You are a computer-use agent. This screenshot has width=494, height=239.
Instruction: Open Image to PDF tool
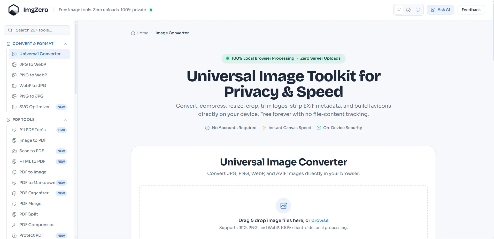coord(39,140)
